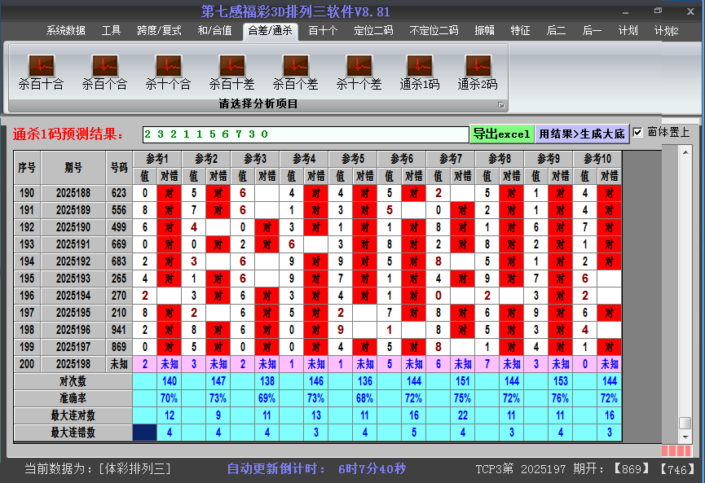Open the 系统数据 menu tab
Viewport: 705px width, 483px height.
pyautogui.click(x=66, y=31)
